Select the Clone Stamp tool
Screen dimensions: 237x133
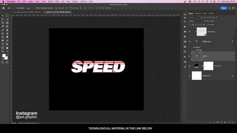pyautogui.click(x=7, y=30)
